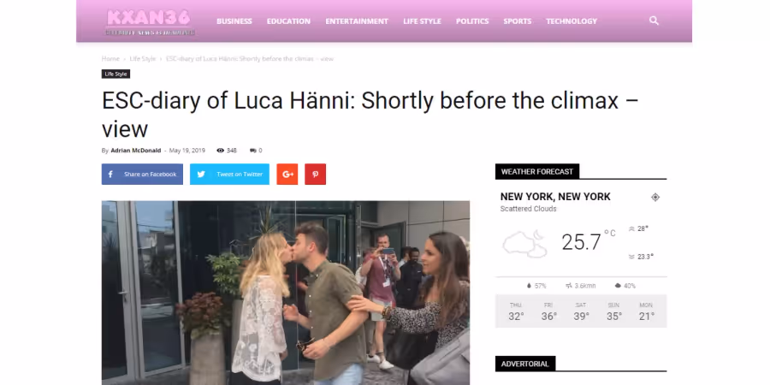Select the Politics menu item
Image resolution: width=770 pixels, height=385 pixels.
pos(472,21)
